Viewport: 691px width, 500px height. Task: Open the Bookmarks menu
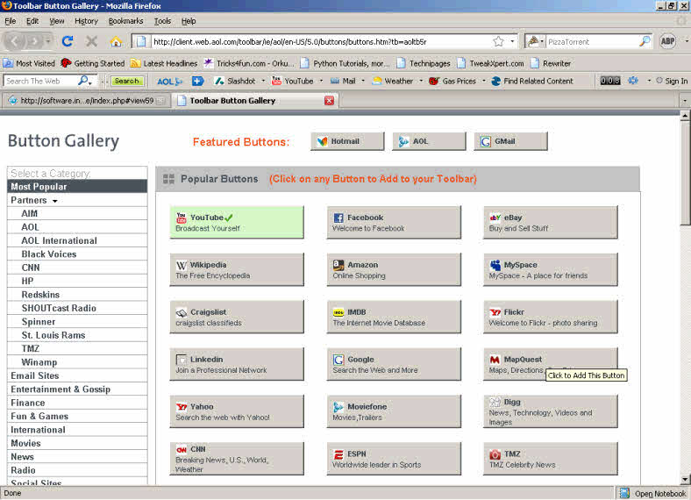point(125,21)
